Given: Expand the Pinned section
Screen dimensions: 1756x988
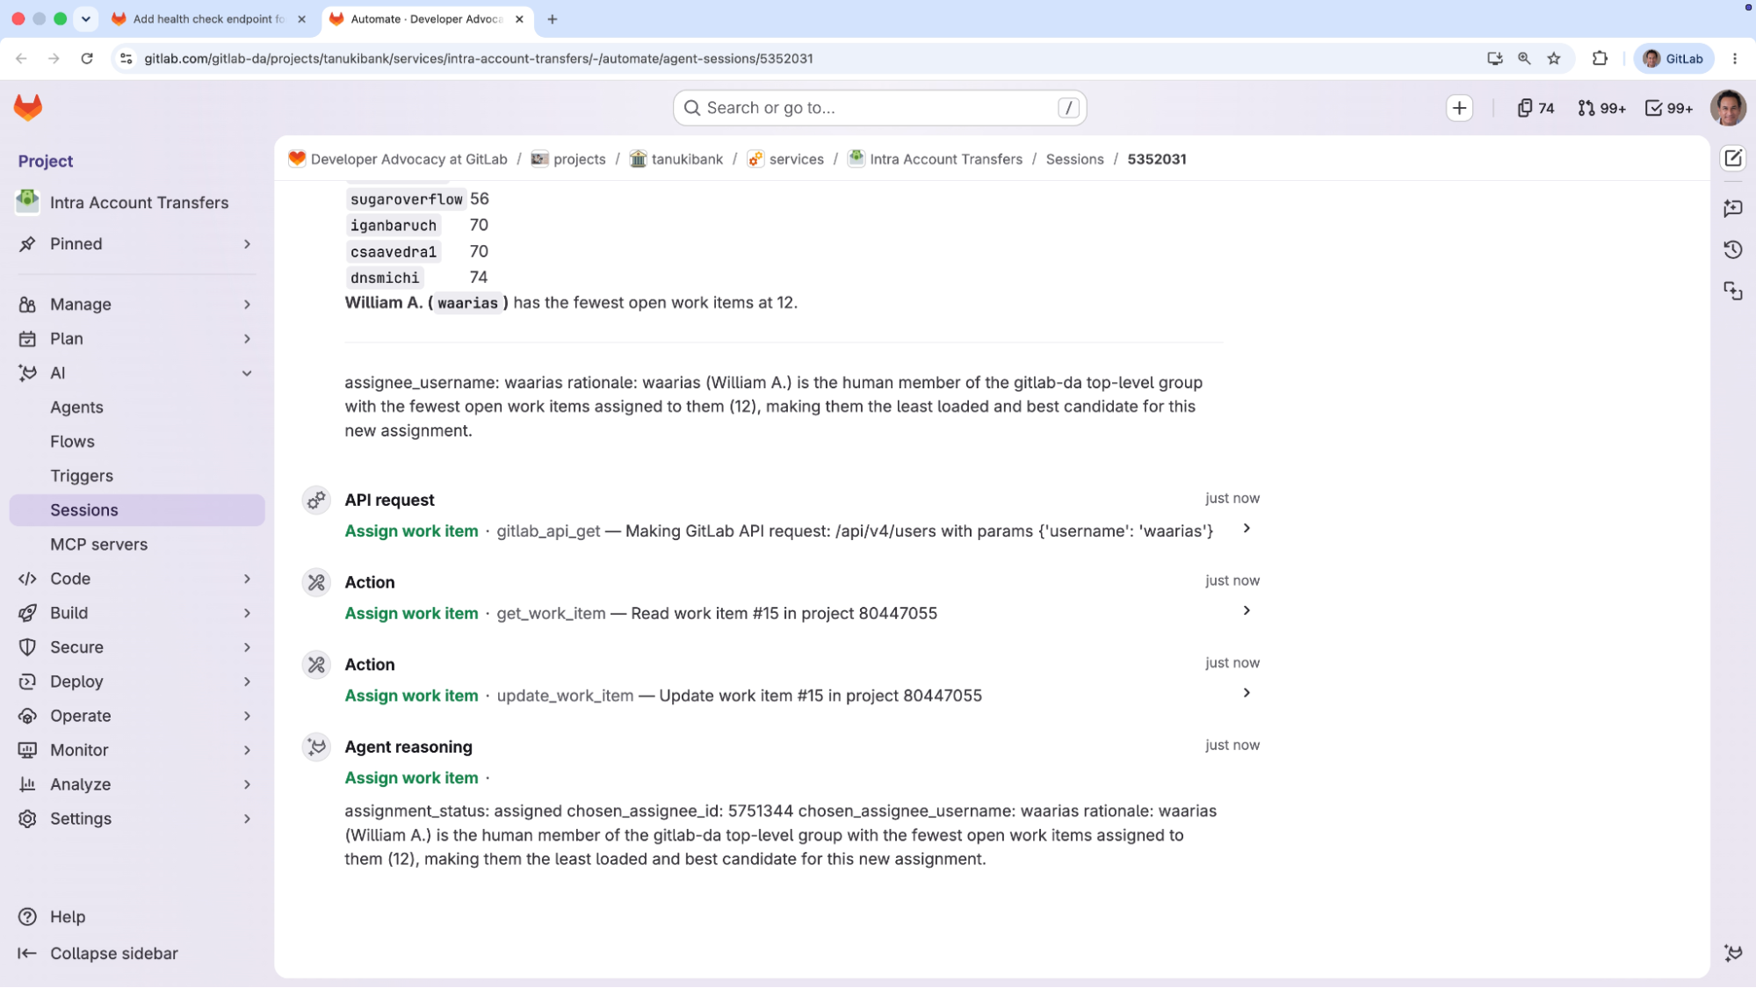Looking at the screenshot, I should (136, 244).
